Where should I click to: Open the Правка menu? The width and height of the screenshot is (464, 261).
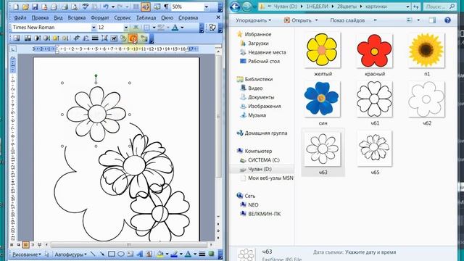pos(40,17)
